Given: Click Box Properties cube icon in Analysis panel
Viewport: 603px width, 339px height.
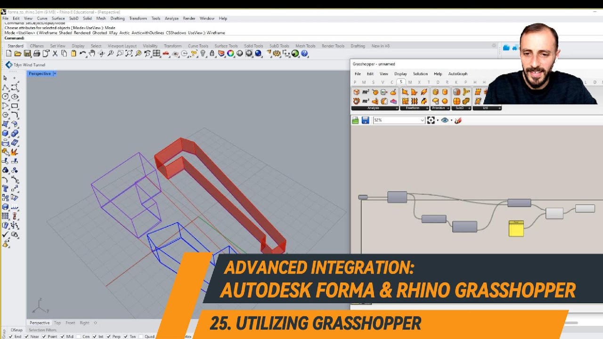Looking at the screenshot, I should (357, 92).
